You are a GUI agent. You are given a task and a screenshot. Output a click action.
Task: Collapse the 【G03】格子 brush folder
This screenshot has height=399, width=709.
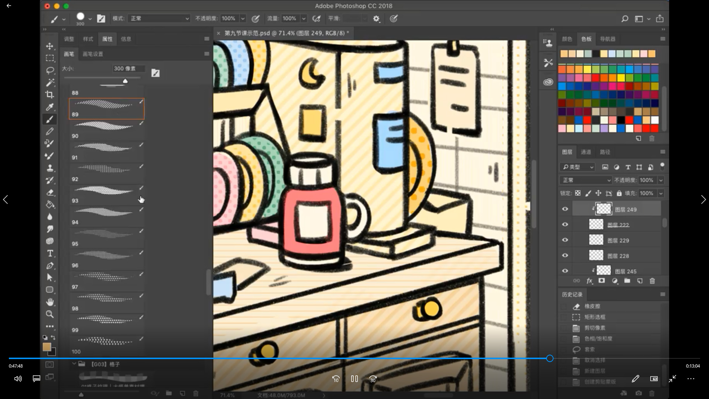point(74,364)
